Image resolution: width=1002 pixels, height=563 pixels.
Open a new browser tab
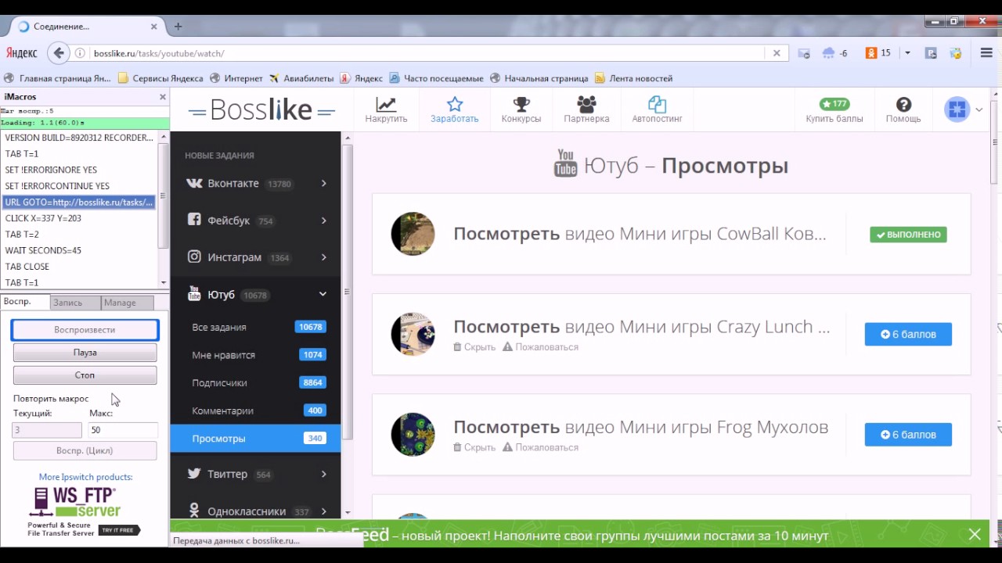(x=178, y=26)
